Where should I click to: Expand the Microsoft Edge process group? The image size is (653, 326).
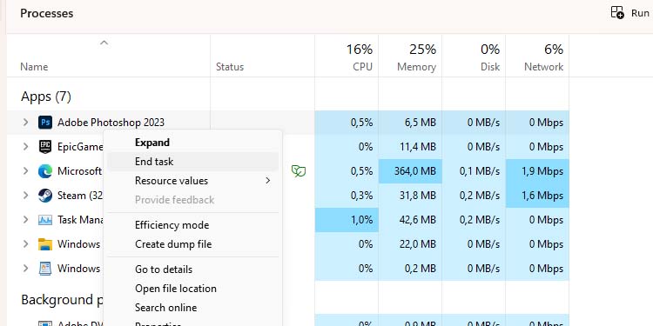click(x=25, y=171)
